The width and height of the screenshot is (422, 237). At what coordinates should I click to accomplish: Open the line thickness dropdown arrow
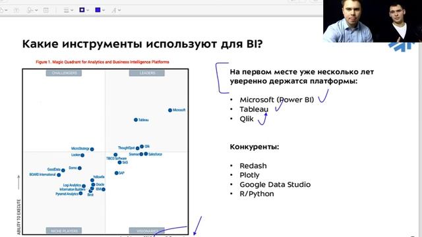(x=72, y=11)
